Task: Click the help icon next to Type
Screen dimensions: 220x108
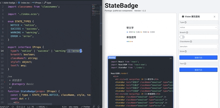Action: [x=185, y=22]
